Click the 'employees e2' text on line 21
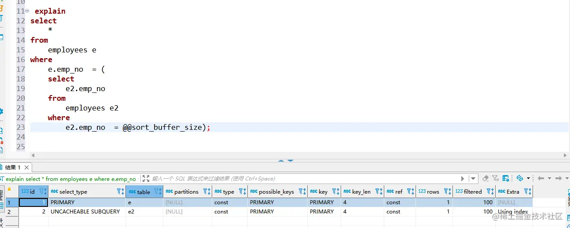The width and height of the screenshot is (570, 228). (92, 108)
